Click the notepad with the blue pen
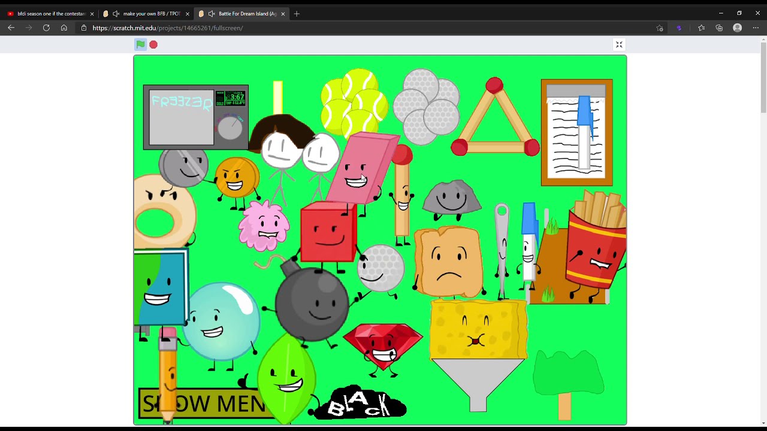 pos(576,132)
